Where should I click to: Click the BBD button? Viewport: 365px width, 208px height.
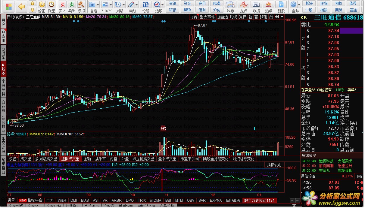pyautogui.click(x=187, y=10)
